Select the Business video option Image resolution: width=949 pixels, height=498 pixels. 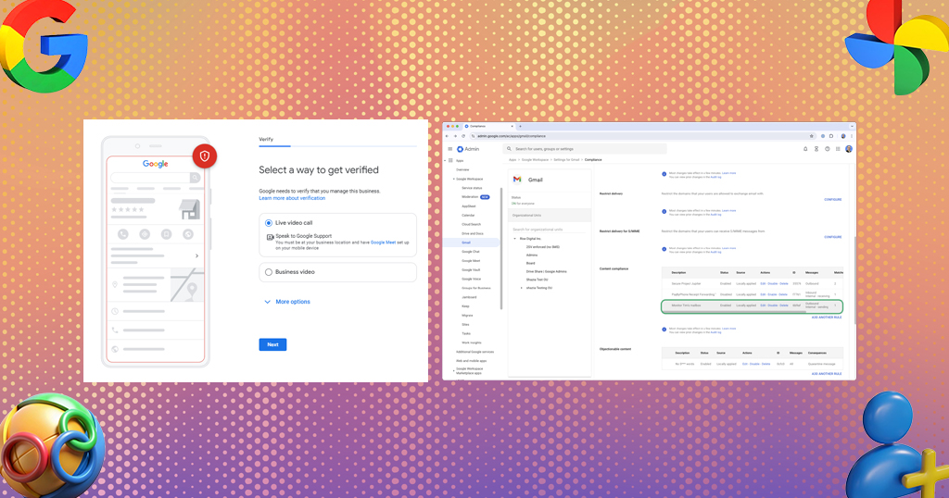click(x=269, y=272)
